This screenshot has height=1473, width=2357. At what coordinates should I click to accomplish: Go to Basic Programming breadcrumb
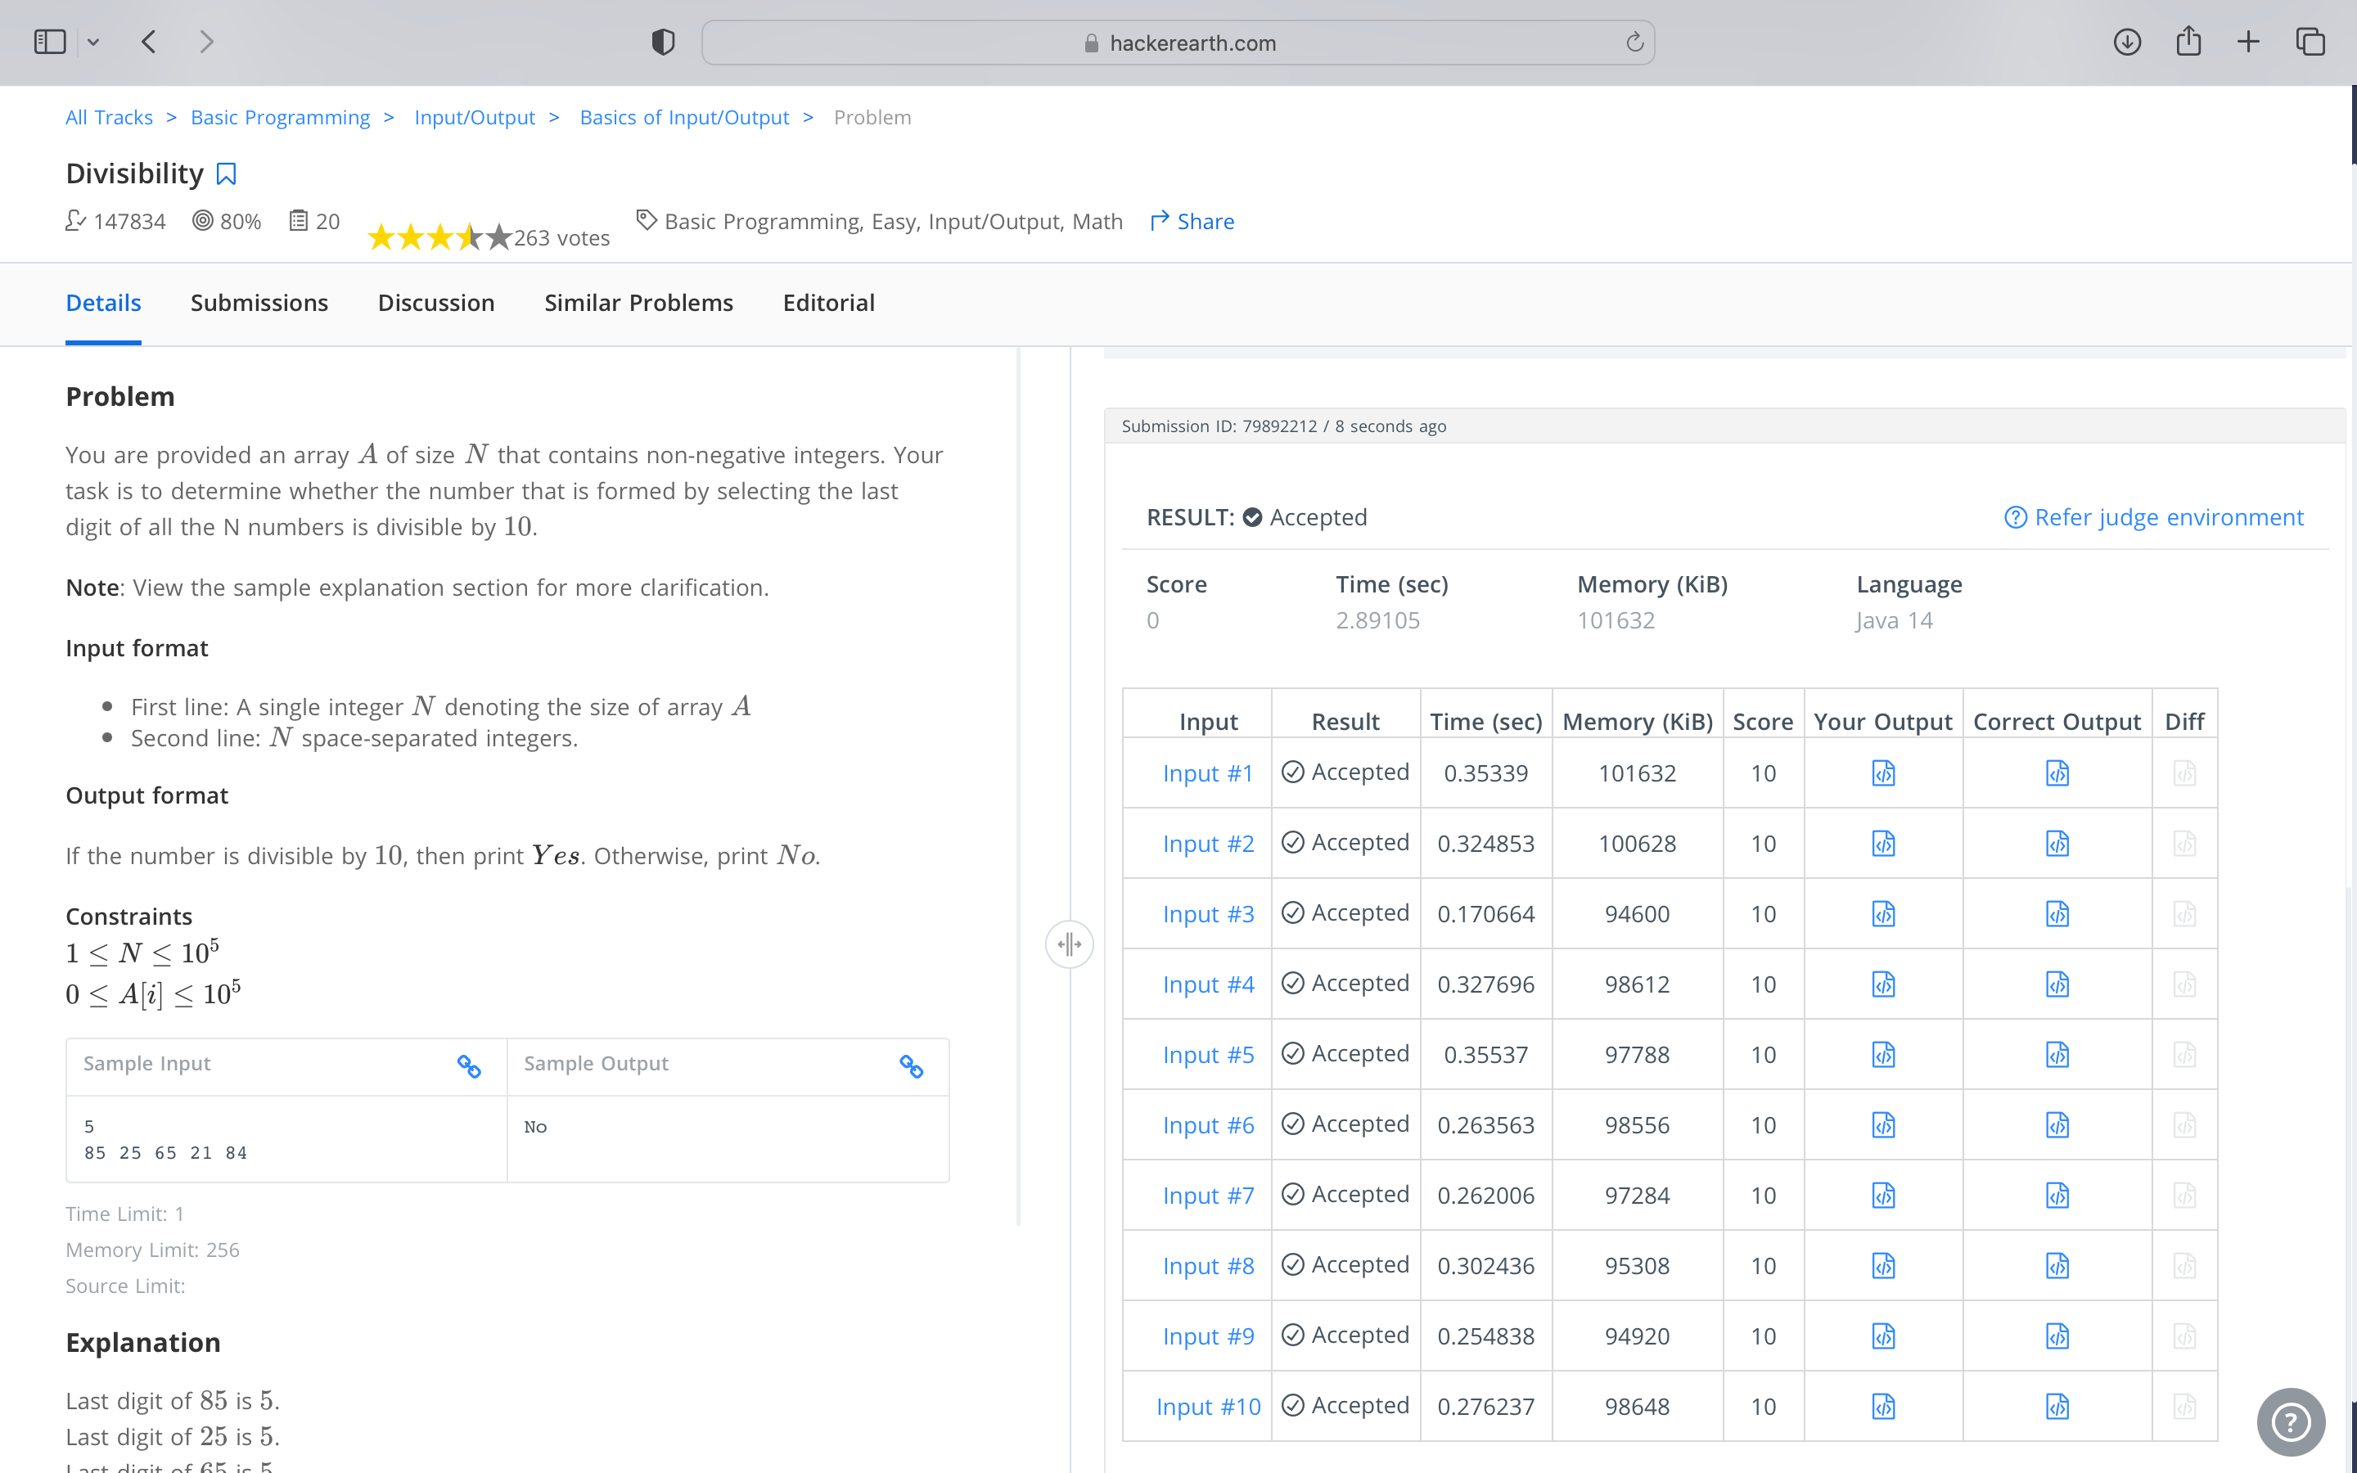click(281, 117)
